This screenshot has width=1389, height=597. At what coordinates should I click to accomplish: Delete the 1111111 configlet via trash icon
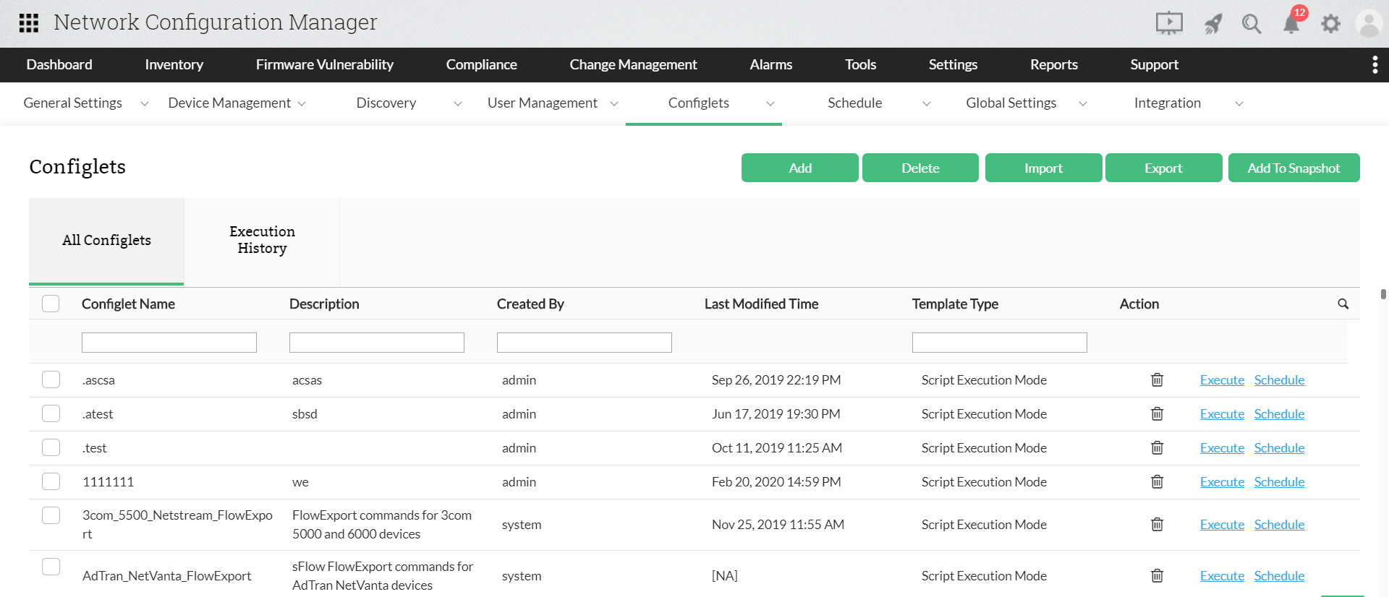coord(1157,481)
